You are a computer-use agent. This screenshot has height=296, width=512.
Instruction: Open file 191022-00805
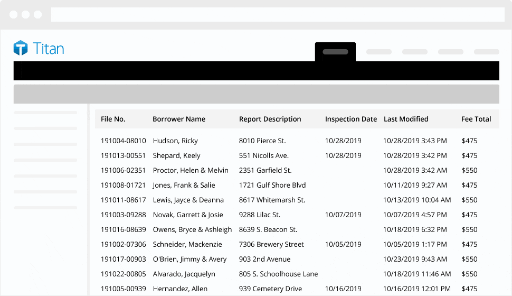[x=124, y=274]
